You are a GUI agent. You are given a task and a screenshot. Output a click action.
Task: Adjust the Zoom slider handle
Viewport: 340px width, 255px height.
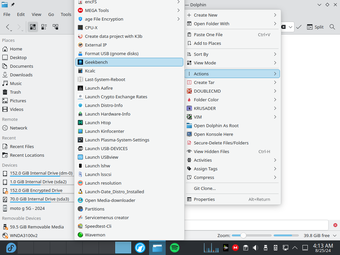243,235
